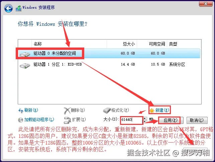This screenshot has height=162, width=215.
Task: Click the 扩展(X) icon
Action: pyautogui.click(x=67, y=120)
